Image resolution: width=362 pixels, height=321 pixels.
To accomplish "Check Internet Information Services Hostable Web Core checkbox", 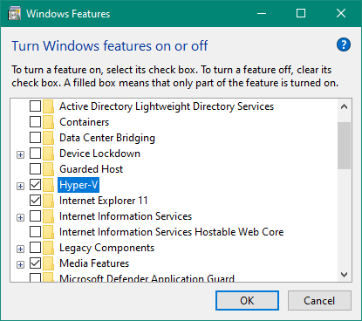I will click(x=36, y=232).
